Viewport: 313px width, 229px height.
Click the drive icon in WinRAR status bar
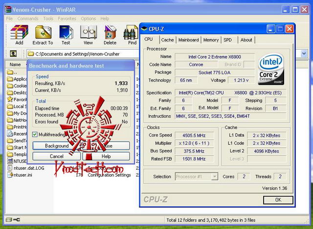9,220
